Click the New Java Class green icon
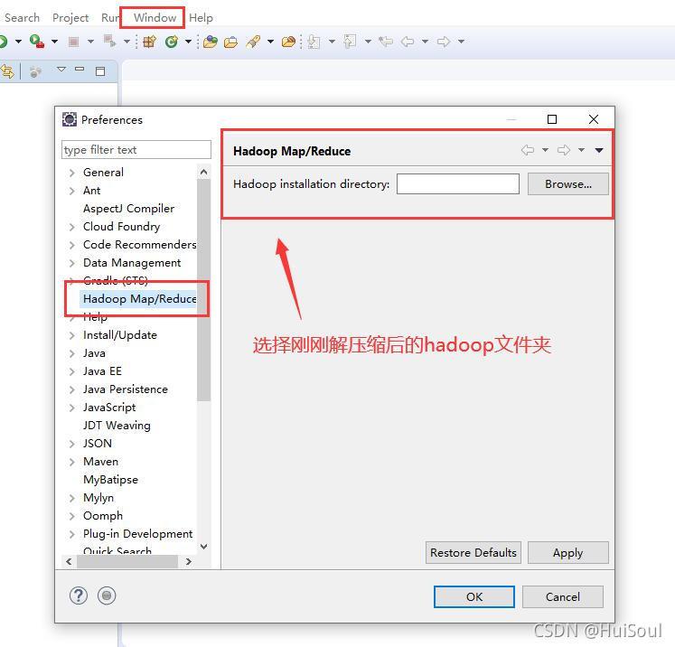This screenshot has width=675, height=647. click(172, 42)
